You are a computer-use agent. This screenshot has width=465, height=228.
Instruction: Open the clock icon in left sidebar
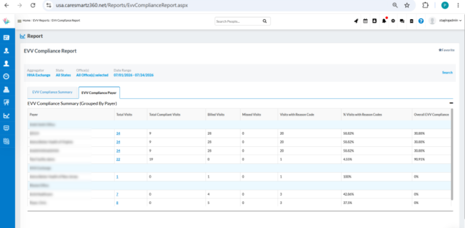pyautogui.click(x=6, y=76)
